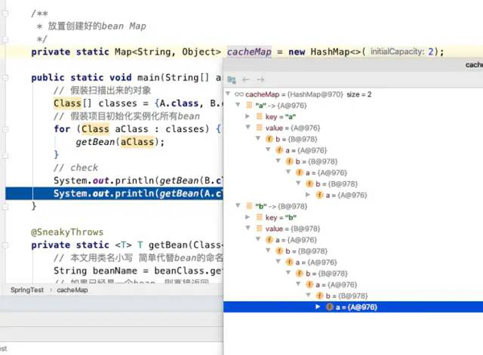The width and height of the screenshot is (483, 355).
Task: Click the icon beside key = "a"
Action: point(258,117)
